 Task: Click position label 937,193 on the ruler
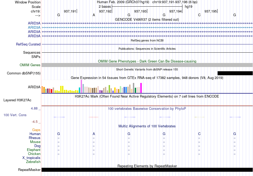[140, 11]
